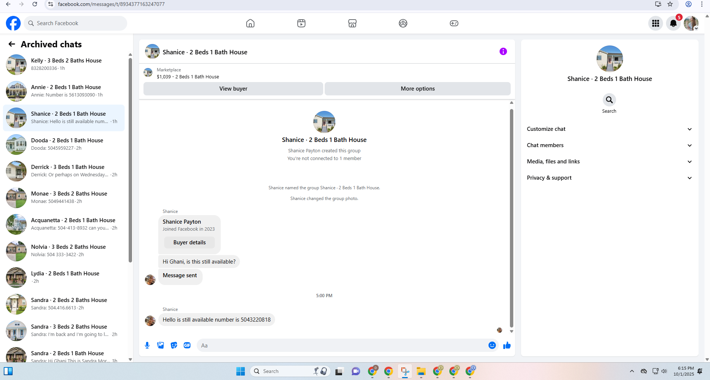
Task: Open the taskbar clock showing 6:15 PM
Action: click(684, 371)
